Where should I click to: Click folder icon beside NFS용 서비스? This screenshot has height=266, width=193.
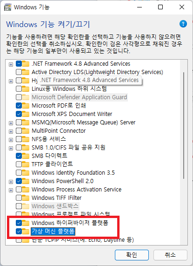tap(26, 139)
